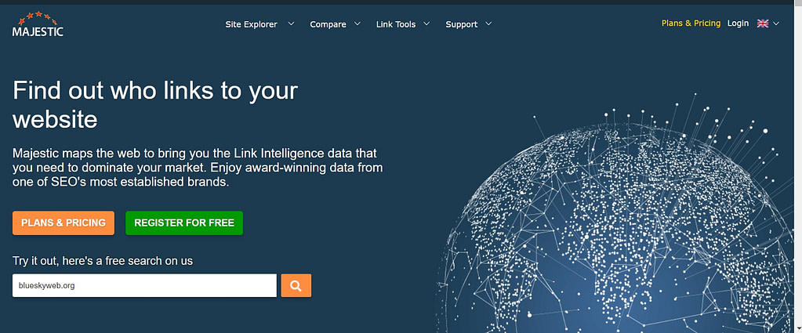Click the page's vertical scrollbar down arrow
Screen dimensions: 802x333
798,328
